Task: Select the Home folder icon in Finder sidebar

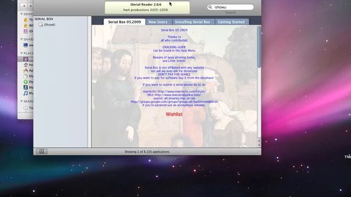Action: tap(26, 65)
